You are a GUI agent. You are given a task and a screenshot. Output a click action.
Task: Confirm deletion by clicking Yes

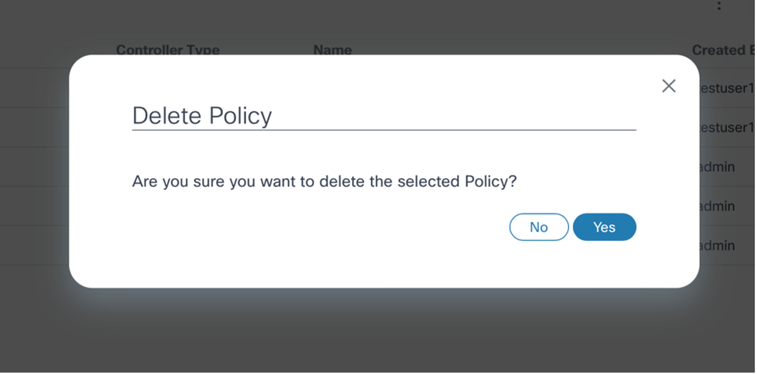[x=604, y=227]
